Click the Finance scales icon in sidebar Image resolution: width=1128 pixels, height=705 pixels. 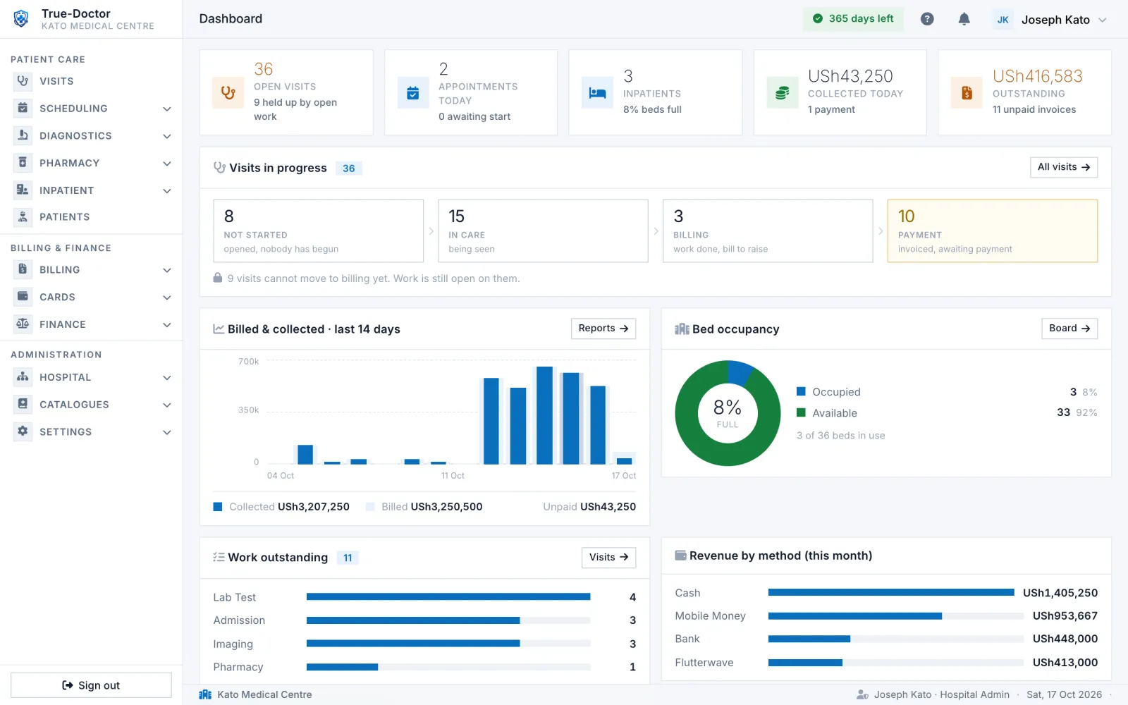click(23, 324)
